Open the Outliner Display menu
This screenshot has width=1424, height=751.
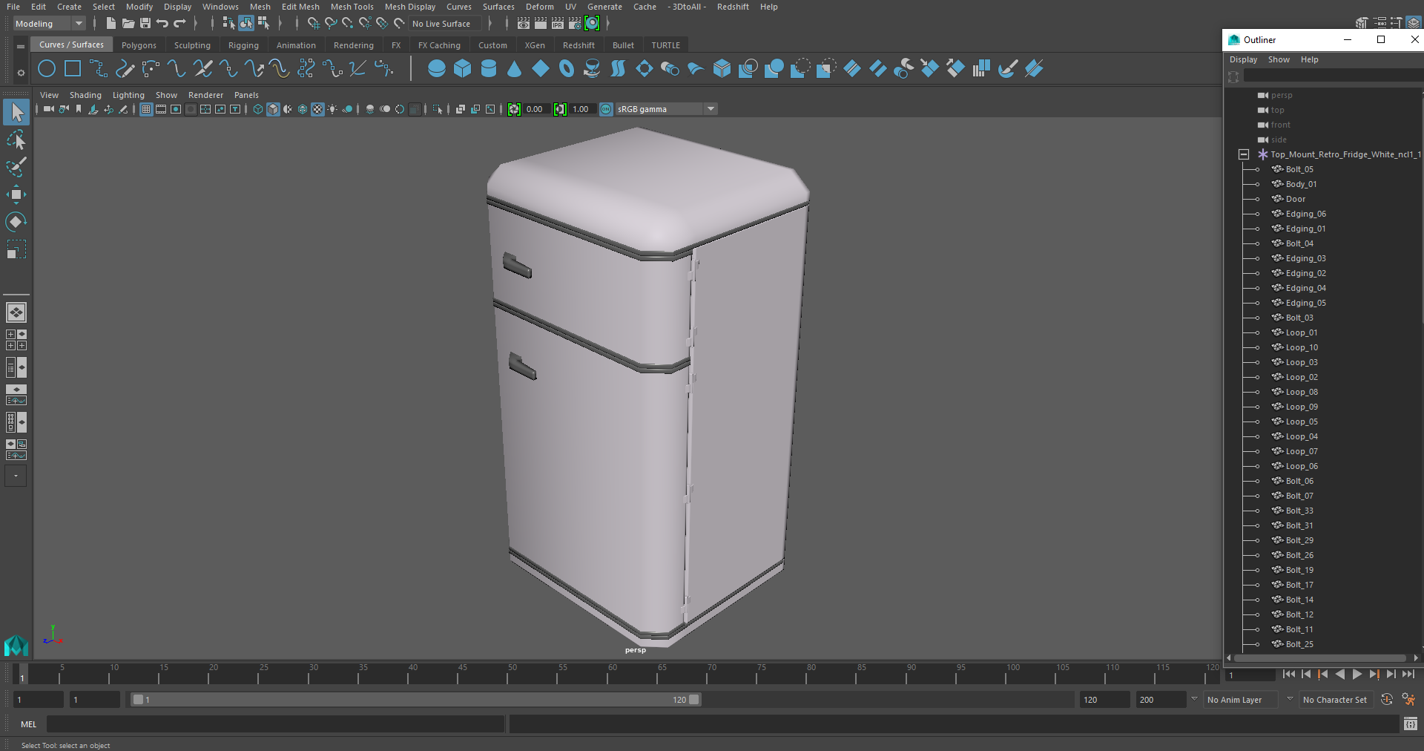pos(1243,59)
